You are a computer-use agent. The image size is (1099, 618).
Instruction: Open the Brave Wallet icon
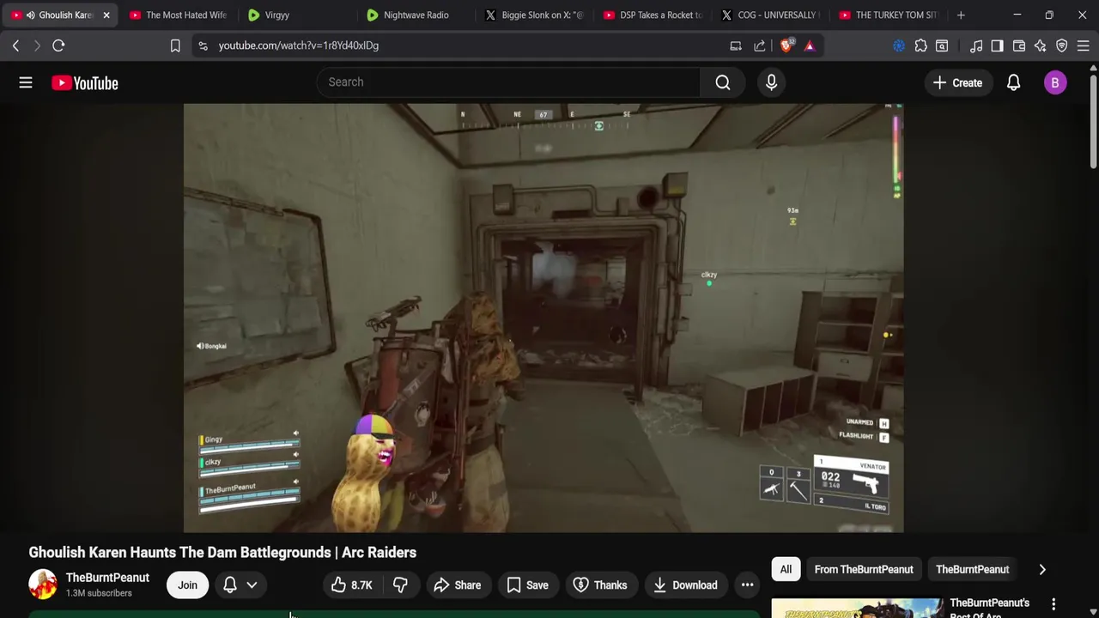(x=1019, y=45)
